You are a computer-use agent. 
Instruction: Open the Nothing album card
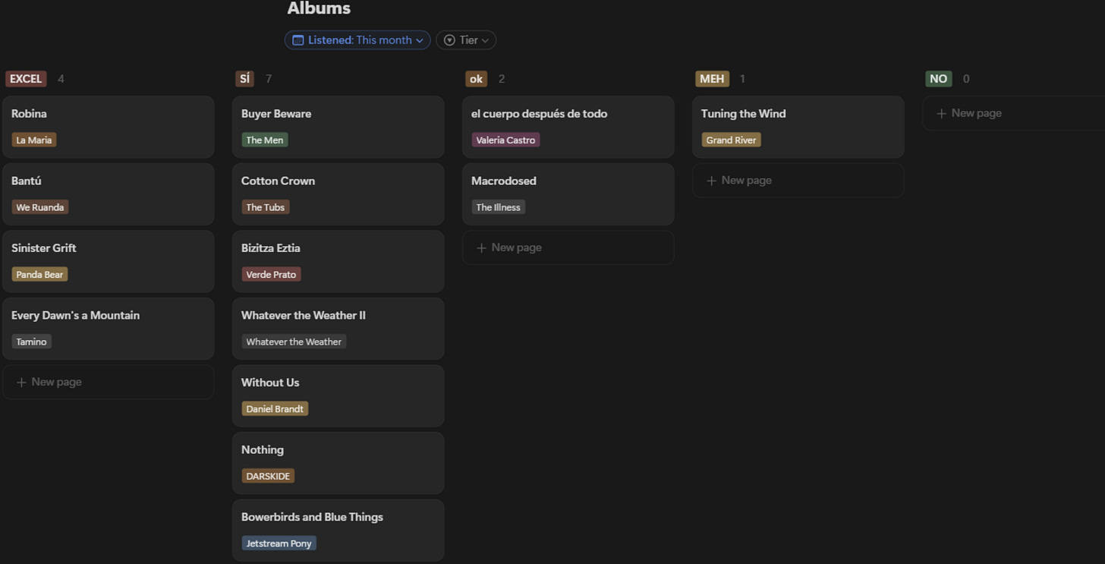point(338,463)
